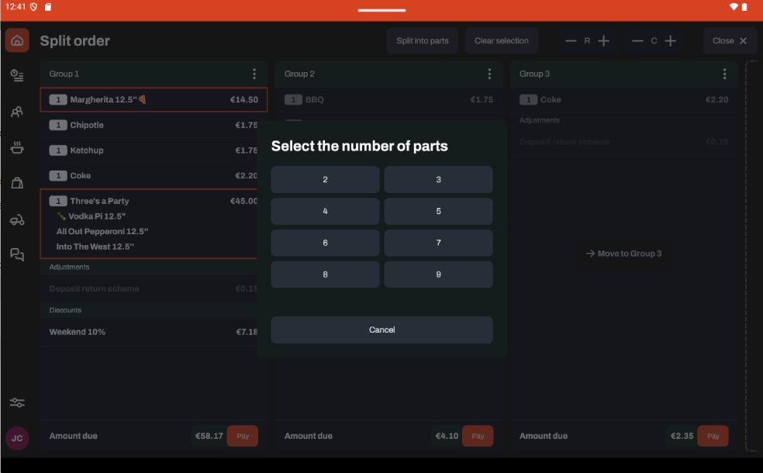Open the Group 2 three-dot menu
Screen dimensions: 763x473
click(x=489, y=74)
